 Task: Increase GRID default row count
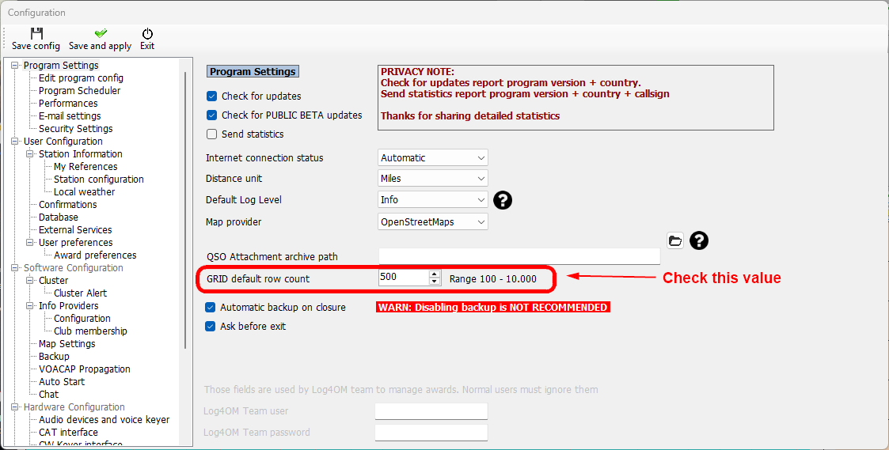tap(435, 274)
